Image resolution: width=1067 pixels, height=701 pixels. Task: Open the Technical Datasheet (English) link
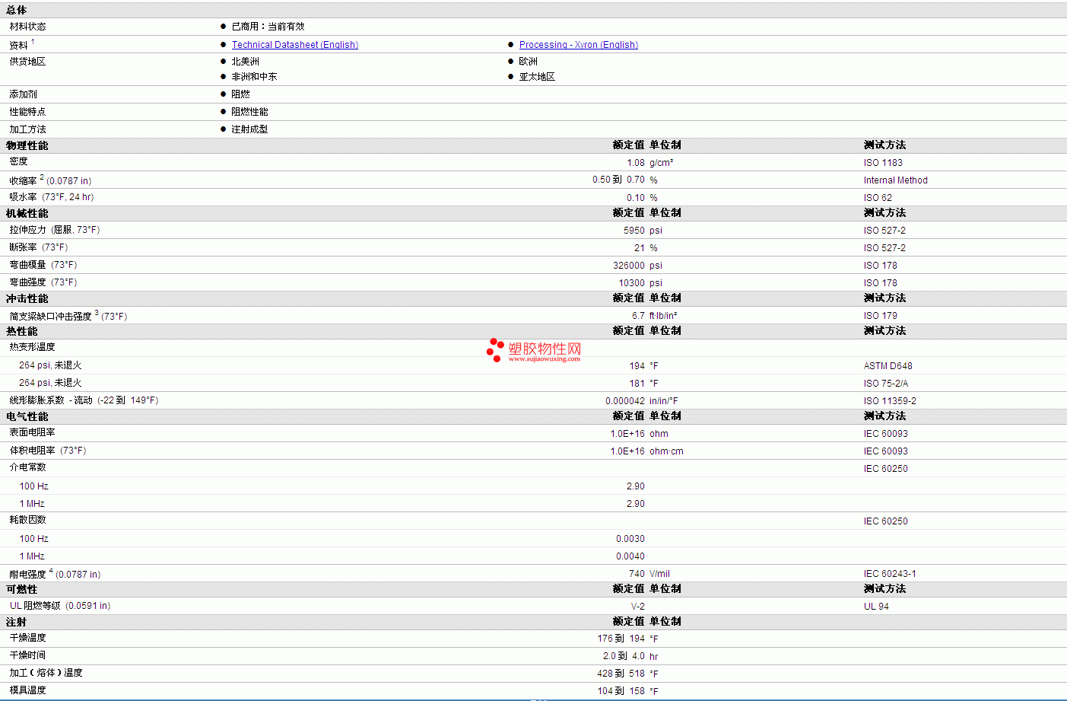(294, 45)
